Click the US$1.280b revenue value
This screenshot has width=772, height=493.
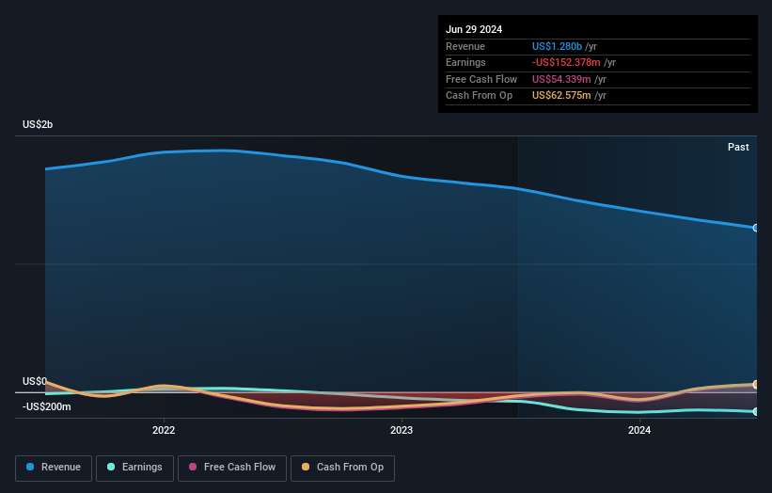click(x=557, y=46)
